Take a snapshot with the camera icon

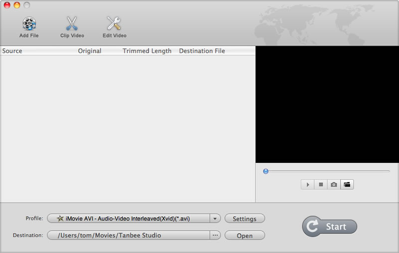click(x=334, y=185)
